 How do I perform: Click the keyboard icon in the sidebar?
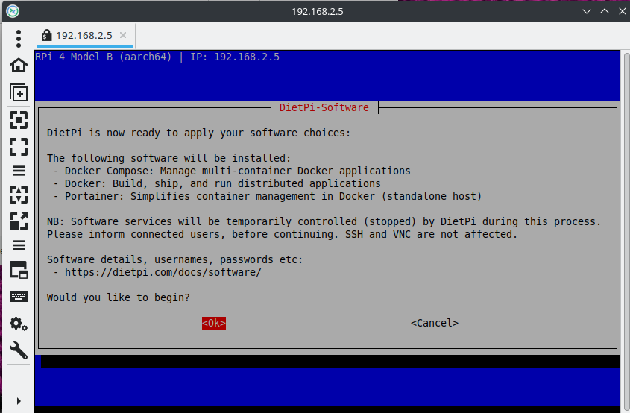coord(19,297)
